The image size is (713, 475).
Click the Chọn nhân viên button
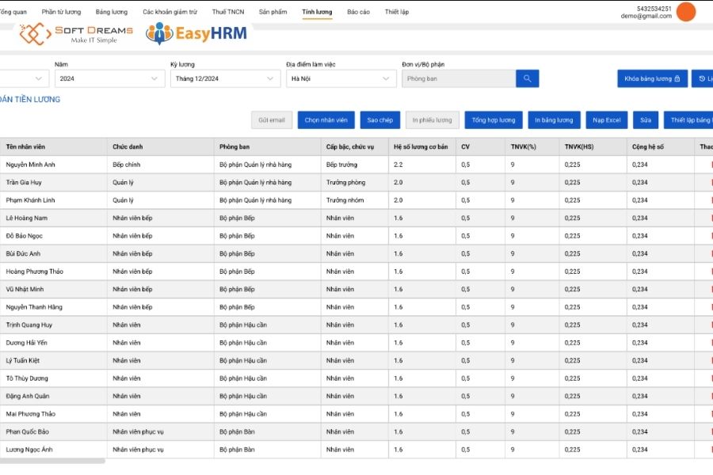[x=326, y=120]
